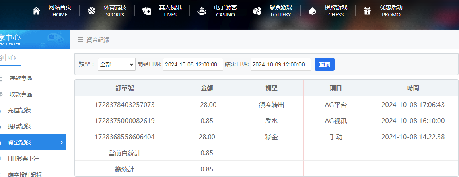Click order number 1728378403257073
The height and width of the screenshot is (177, 459).
(x=124, y=105)
